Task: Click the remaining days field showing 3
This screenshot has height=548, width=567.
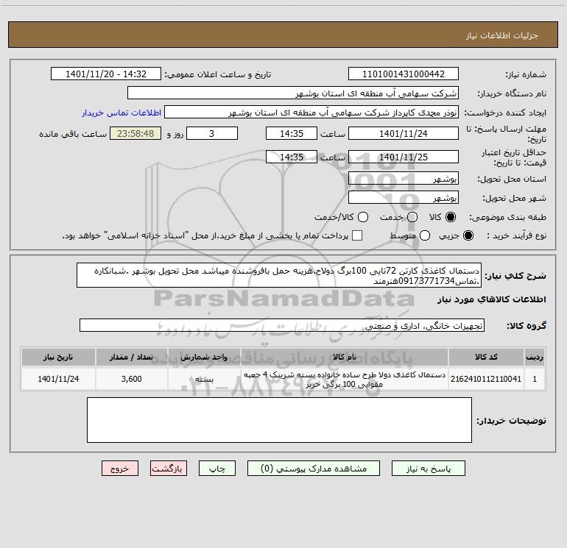Action: (x=212, y=133)
